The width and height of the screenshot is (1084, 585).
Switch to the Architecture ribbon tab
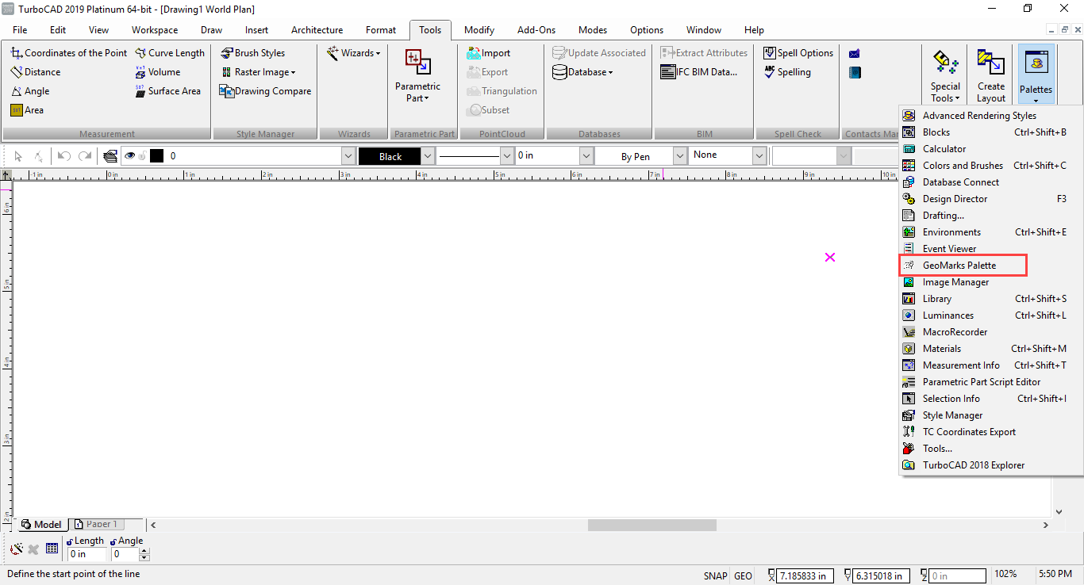[x=317, y=30]
